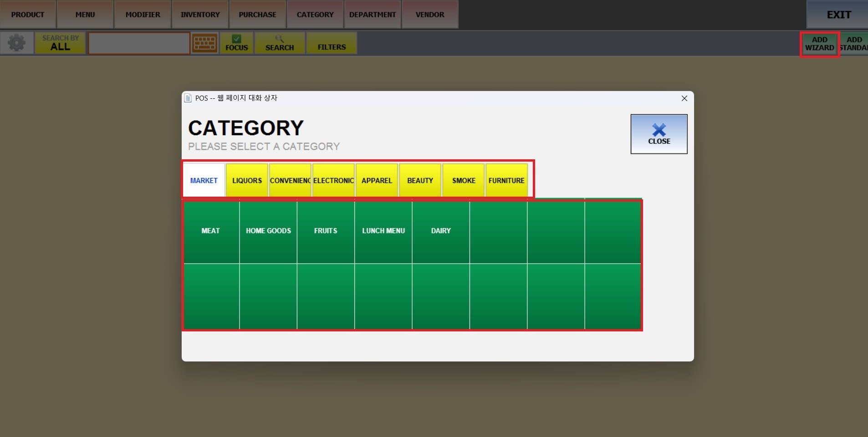Image resolution: width=868 pixels, height=437 pixels.
Task: Choose the FURNITURE category tab
Action: (506, 181)
